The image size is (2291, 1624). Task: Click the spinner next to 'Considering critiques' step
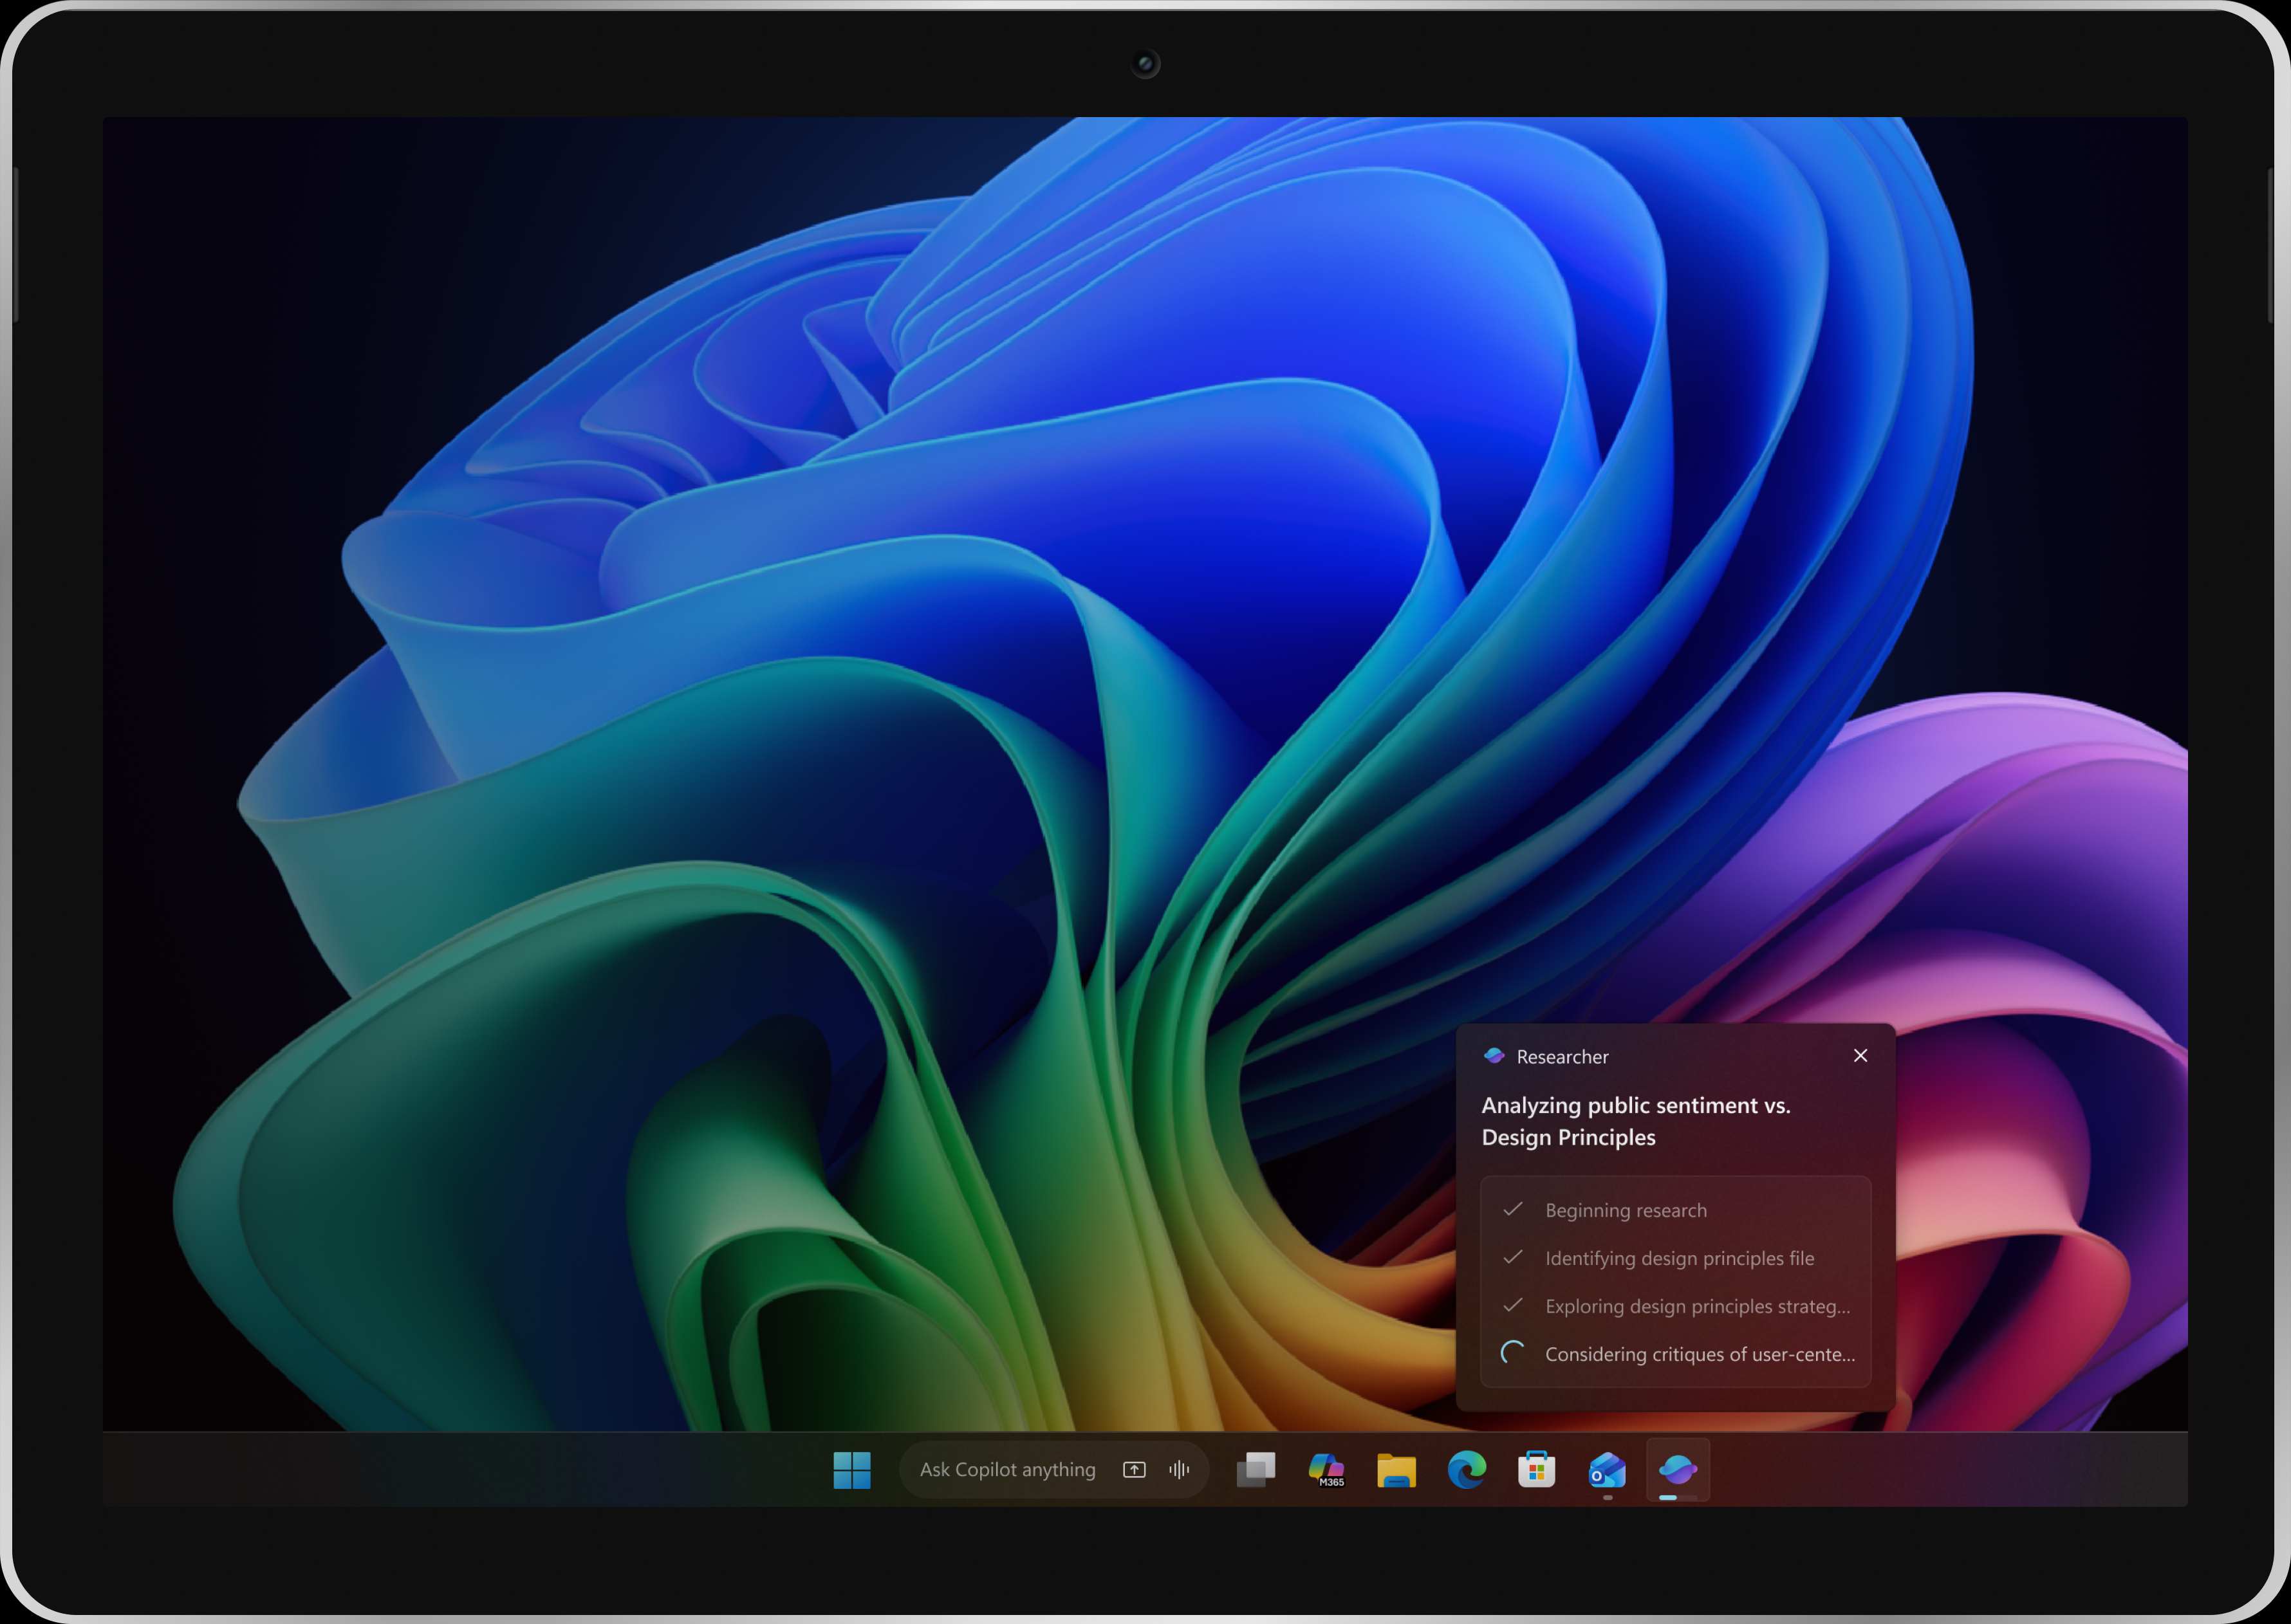1511,1354
